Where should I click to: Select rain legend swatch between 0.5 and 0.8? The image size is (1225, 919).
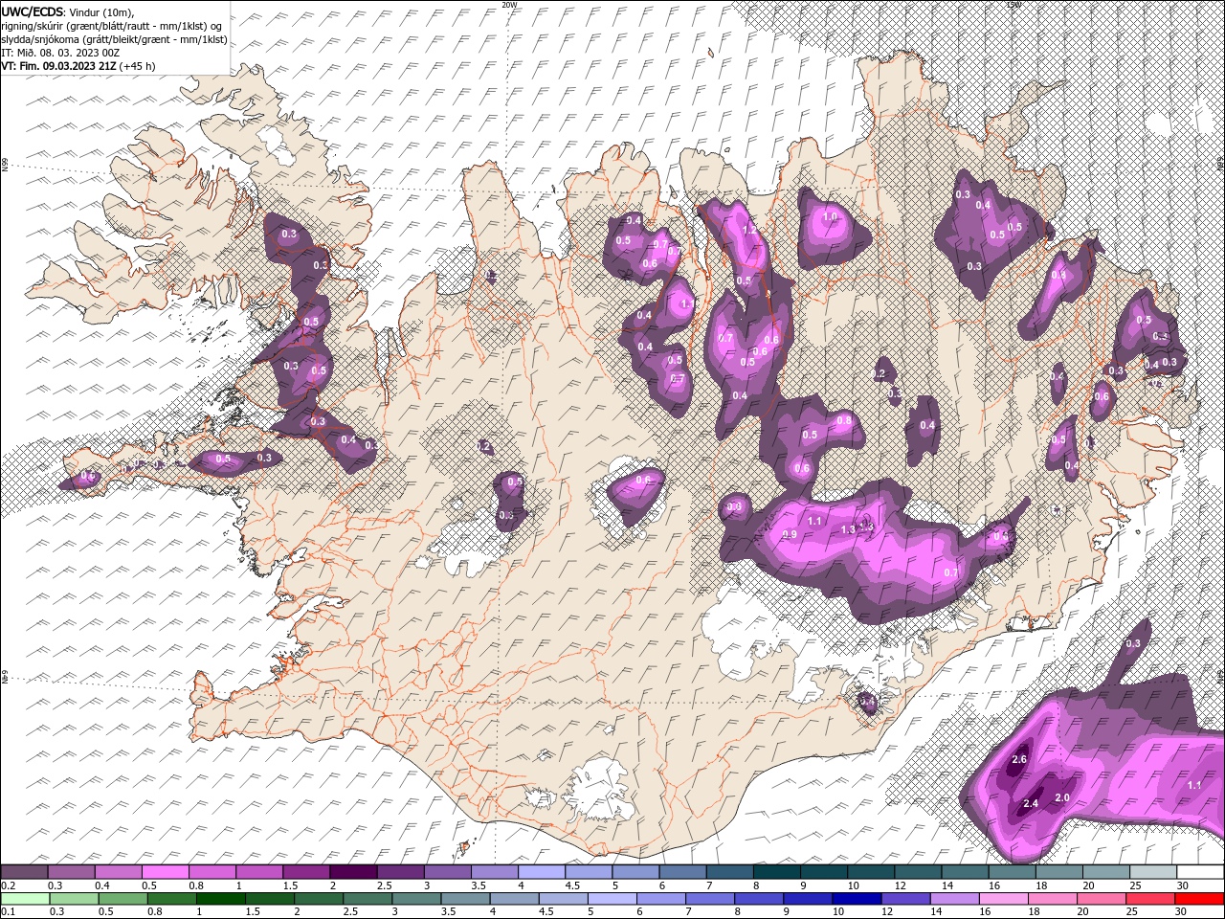click(122, 899)
